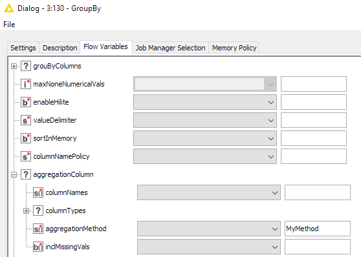Select the columnTypes label

coord(65,211)
